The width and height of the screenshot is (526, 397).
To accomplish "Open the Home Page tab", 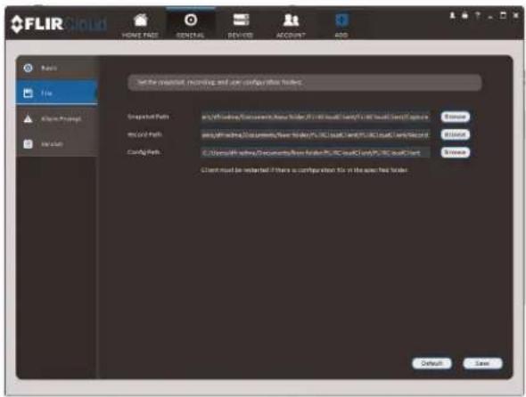I will tap(140, 26).
